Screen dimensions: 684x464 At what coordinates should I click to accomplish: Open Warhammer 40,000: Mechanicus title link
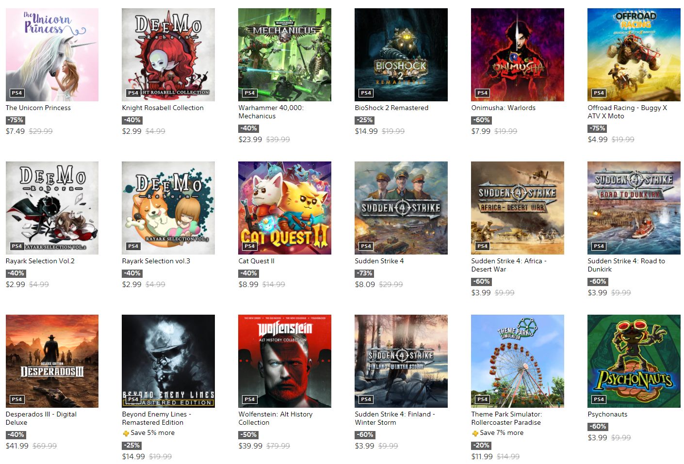pyautogui.click(x=271, y=112)
